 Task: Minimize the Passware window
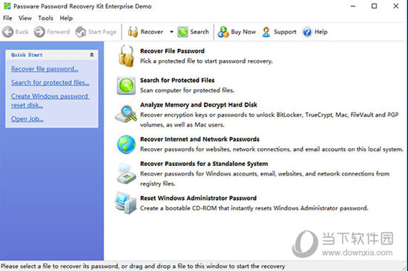(353, 6)
